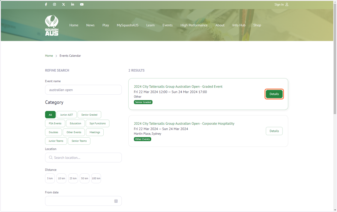Click the Other Events tag on result
This screenshot has height=212, width=337.
point(142,139)
